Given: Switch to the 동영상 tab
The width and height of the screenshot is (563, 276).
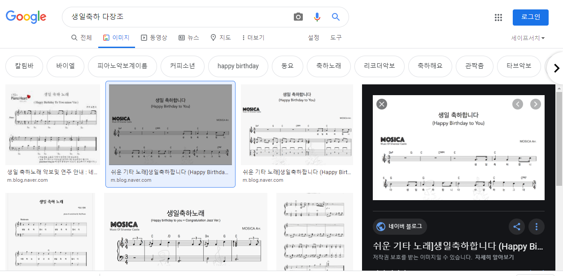Looking at the screenshot, I should 154,38.
